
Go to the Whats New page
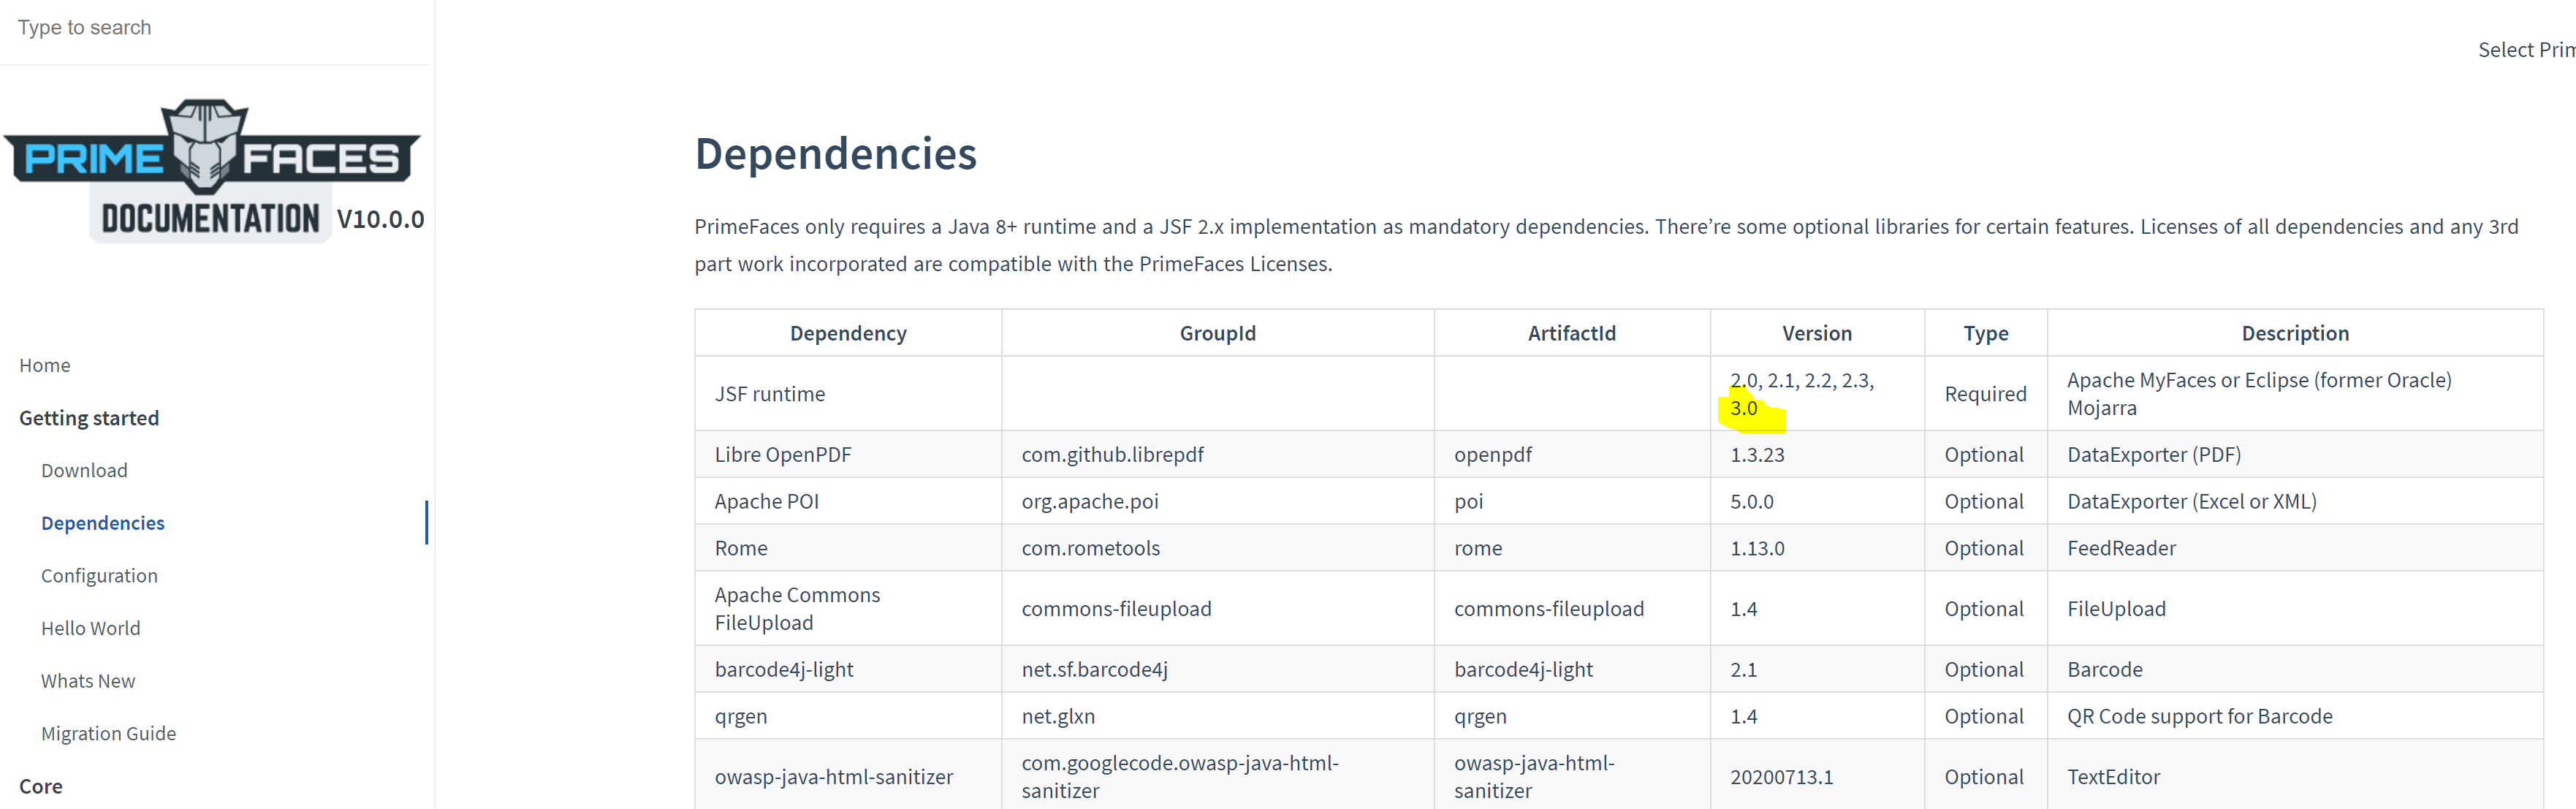click(88, 680)
